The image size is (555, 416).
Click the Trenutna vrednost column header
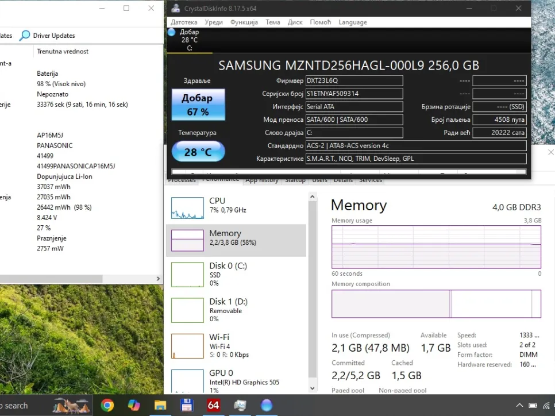[x=63, y=51]
